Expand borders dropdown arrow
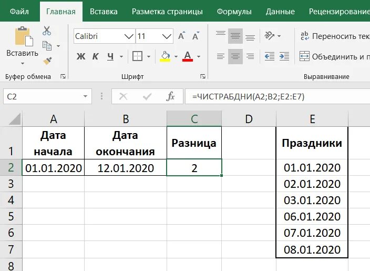 [x=149, y=57]
